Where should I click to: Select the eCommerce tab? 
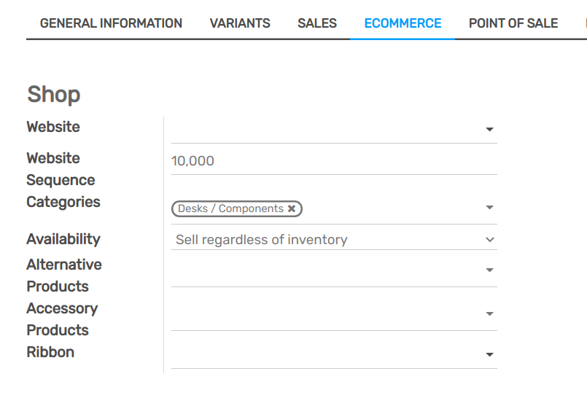point(403,23)
